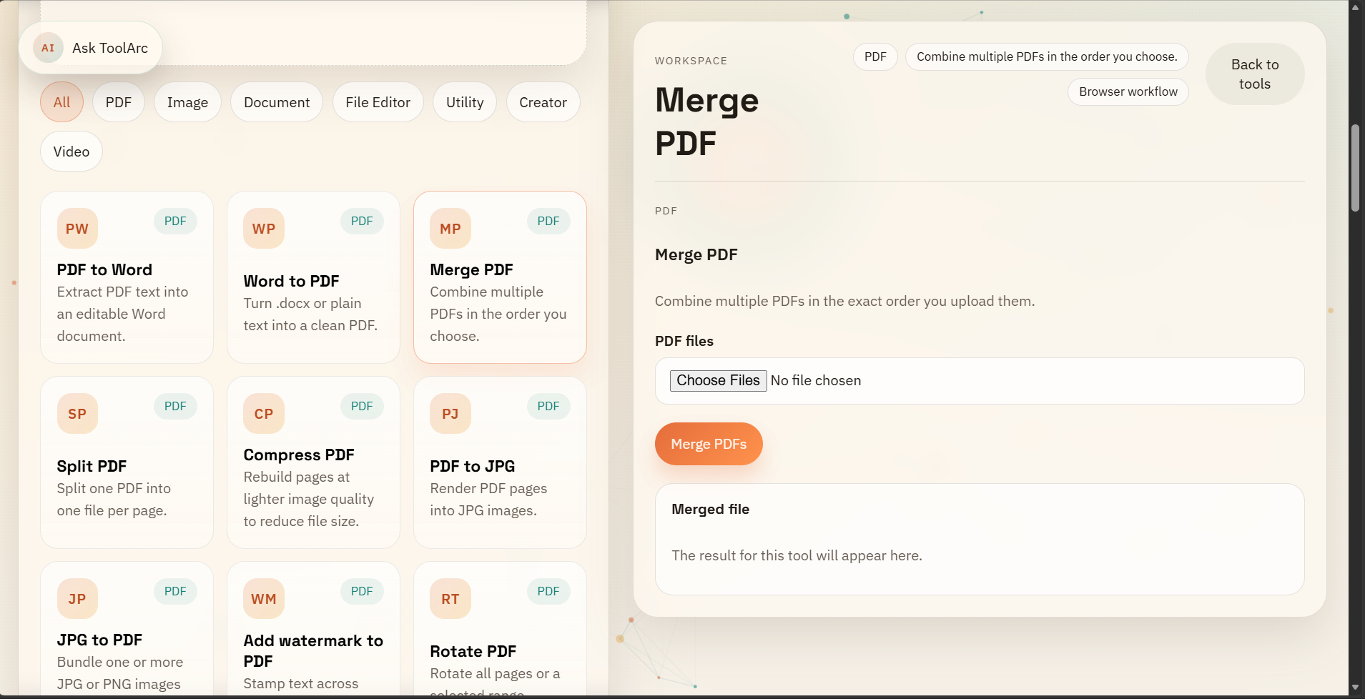Click the page vertical scrollbar thumb
Viewport: 1365px width, 699px height.
pos(1355,168)
